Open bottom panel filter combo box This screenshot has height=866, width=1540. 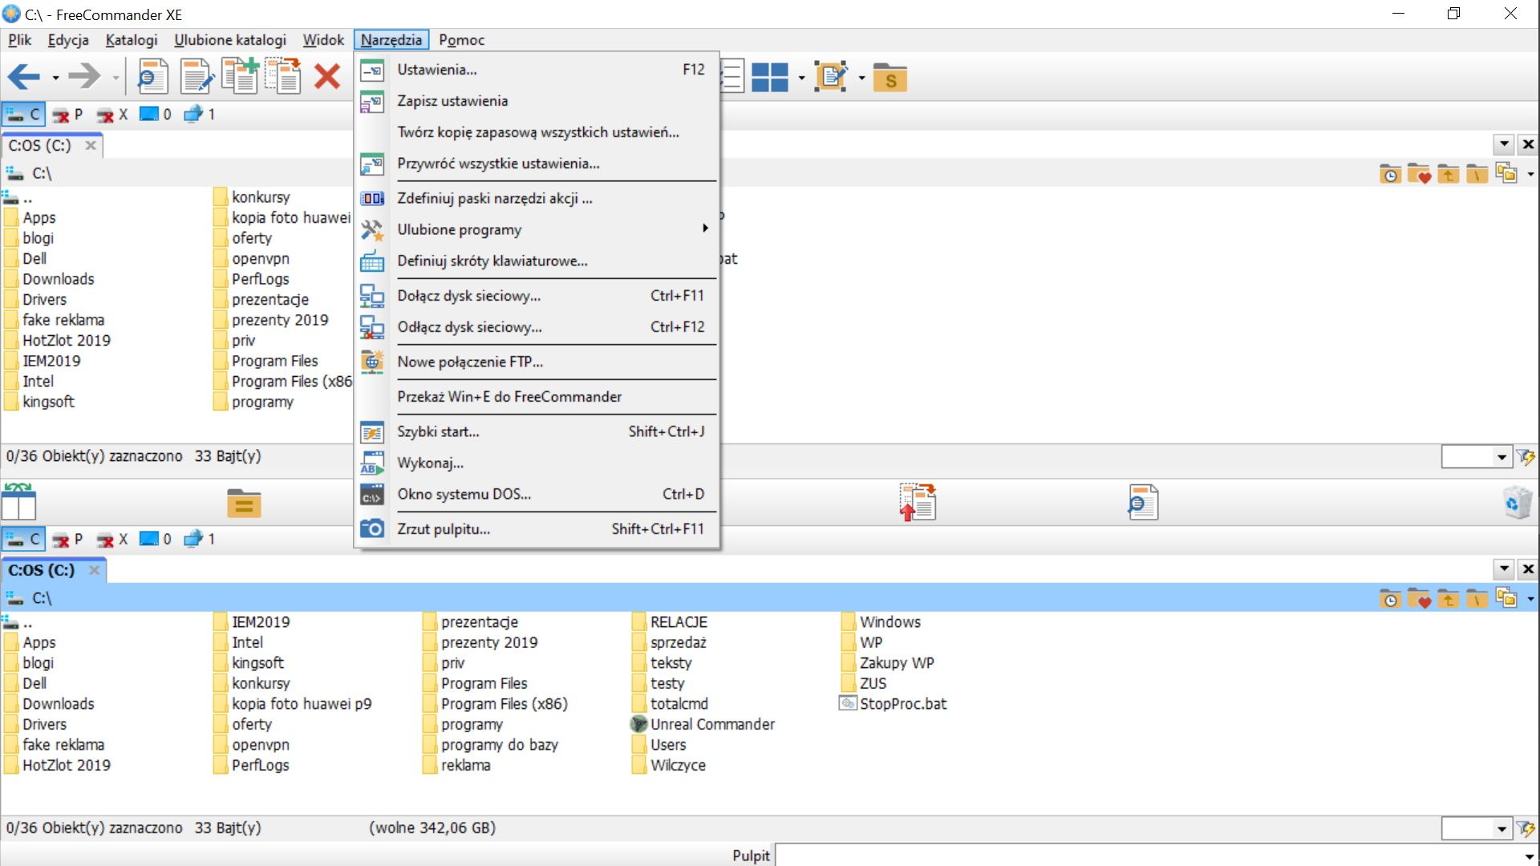click(x=1477, y=828)
